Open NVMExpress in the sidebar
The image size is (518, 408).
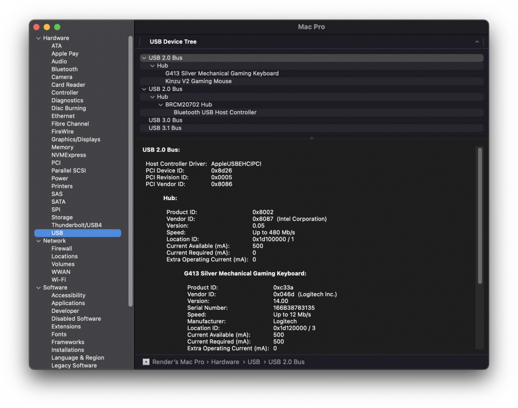(68, 155)
